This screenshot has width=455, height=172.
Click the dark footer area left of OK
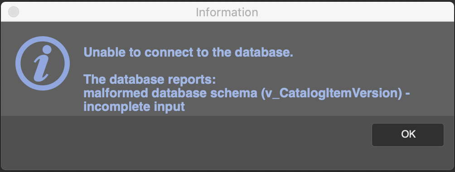coord(186,142)
